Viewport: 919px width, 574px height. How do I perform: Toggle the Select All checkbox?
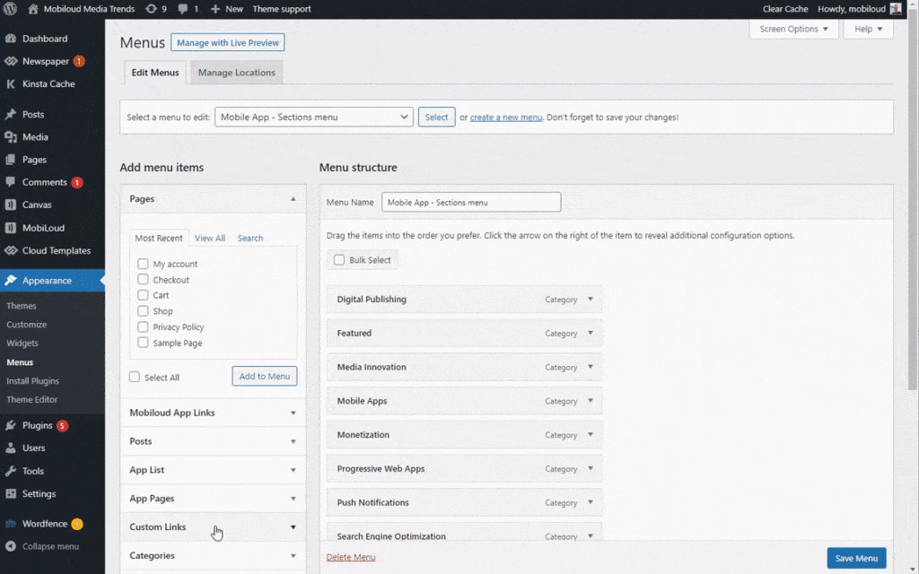click(135, 378)
